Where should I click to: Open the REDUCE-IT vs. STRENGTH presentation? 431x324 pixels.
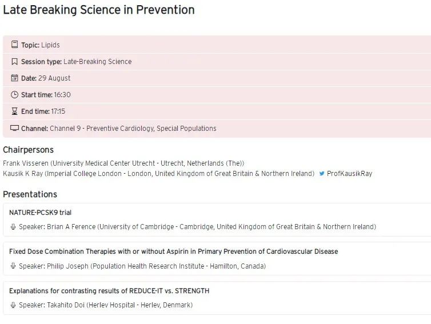pyautogui.click(x=109, y=291)
